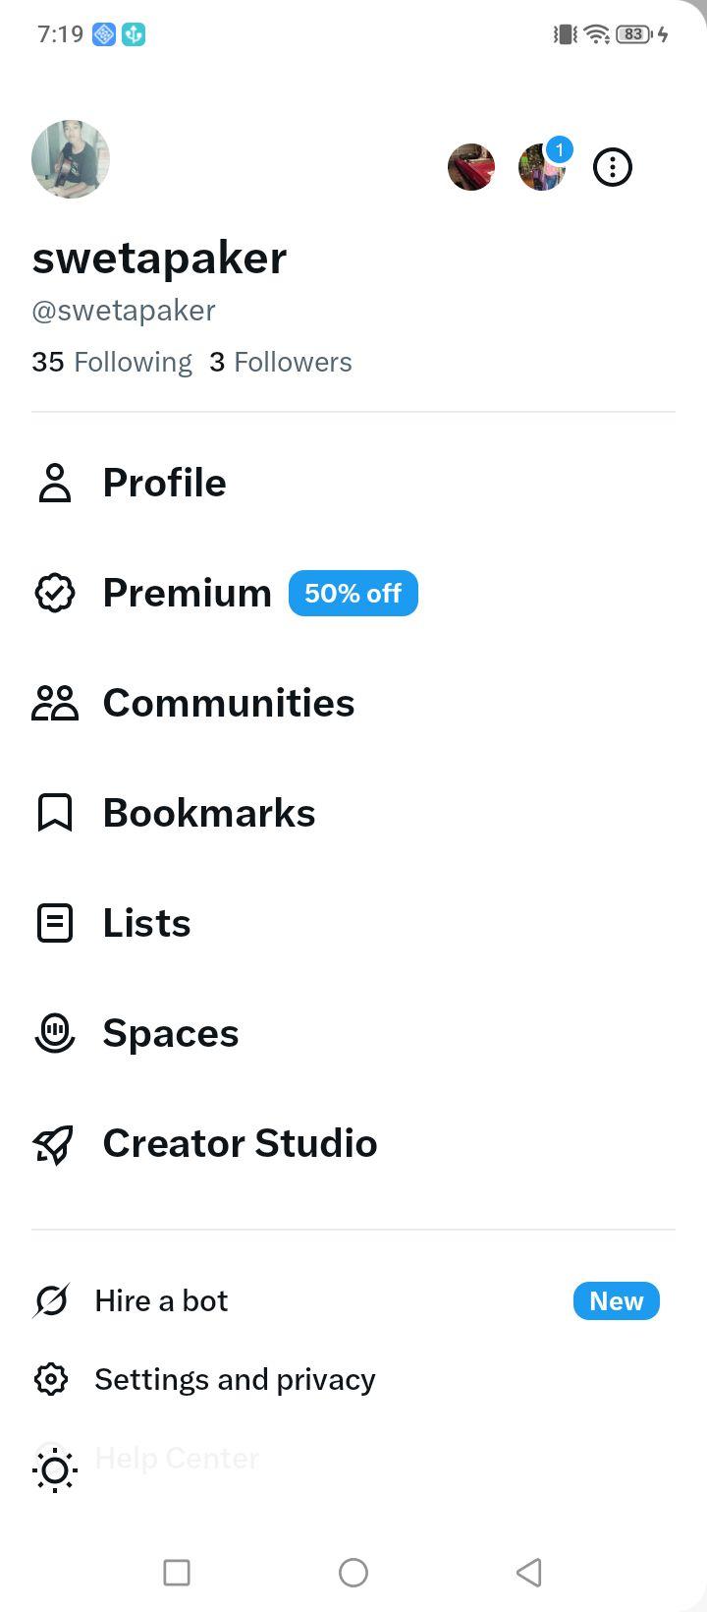Tap the Communities people icon
Screen dimensions: 707x1612
click(x=55, y=703)
